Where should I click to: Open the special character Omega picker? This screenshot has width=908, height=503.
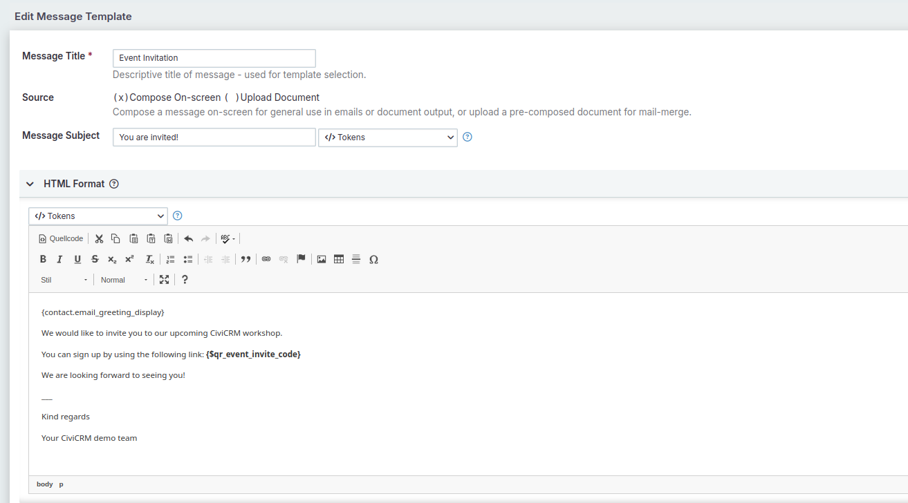coord(373,260)
